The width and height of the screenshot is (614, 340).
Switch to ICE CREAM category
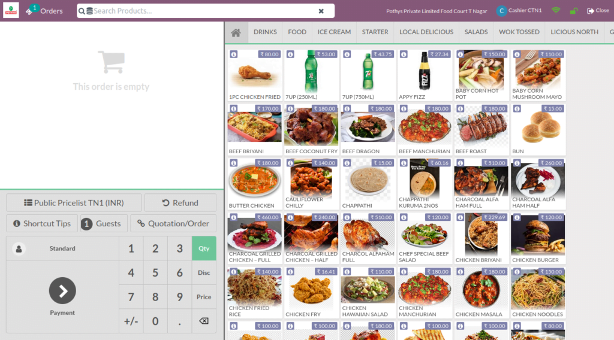pyautogui.click(x=334, y=32)
